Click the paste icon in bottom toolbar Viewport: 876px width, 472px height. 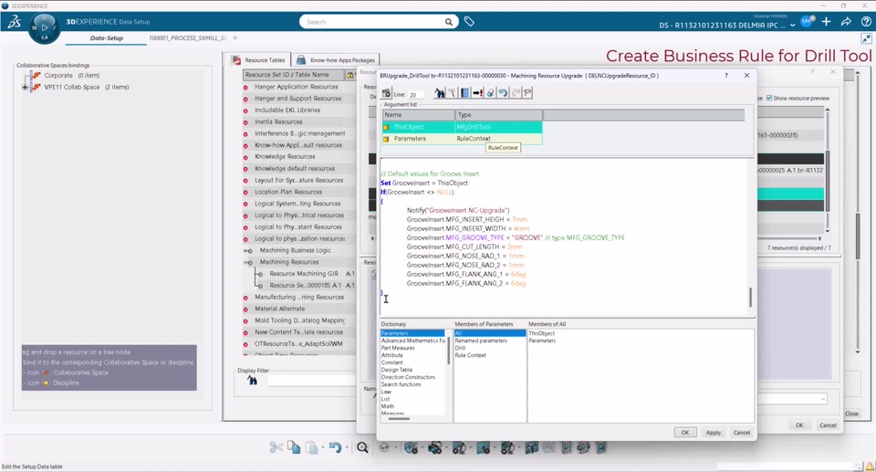tap(311, 447)
